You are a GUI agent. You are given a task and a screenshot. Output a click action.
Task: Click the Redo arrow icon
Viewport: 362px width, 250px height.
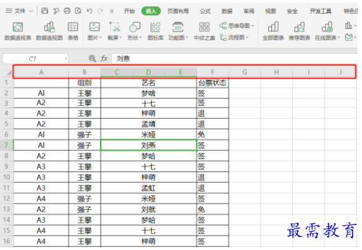[100, 11]
